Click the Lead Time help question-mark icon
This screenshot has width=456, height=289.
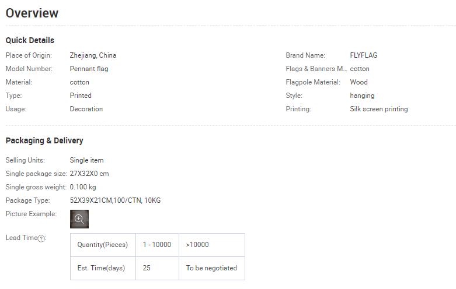[x=41, y=238]
